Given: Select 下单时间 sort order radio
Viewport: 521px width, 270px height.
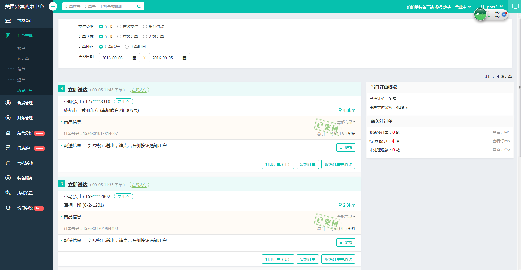Looking at the screenshot, I should pos(127,47).
